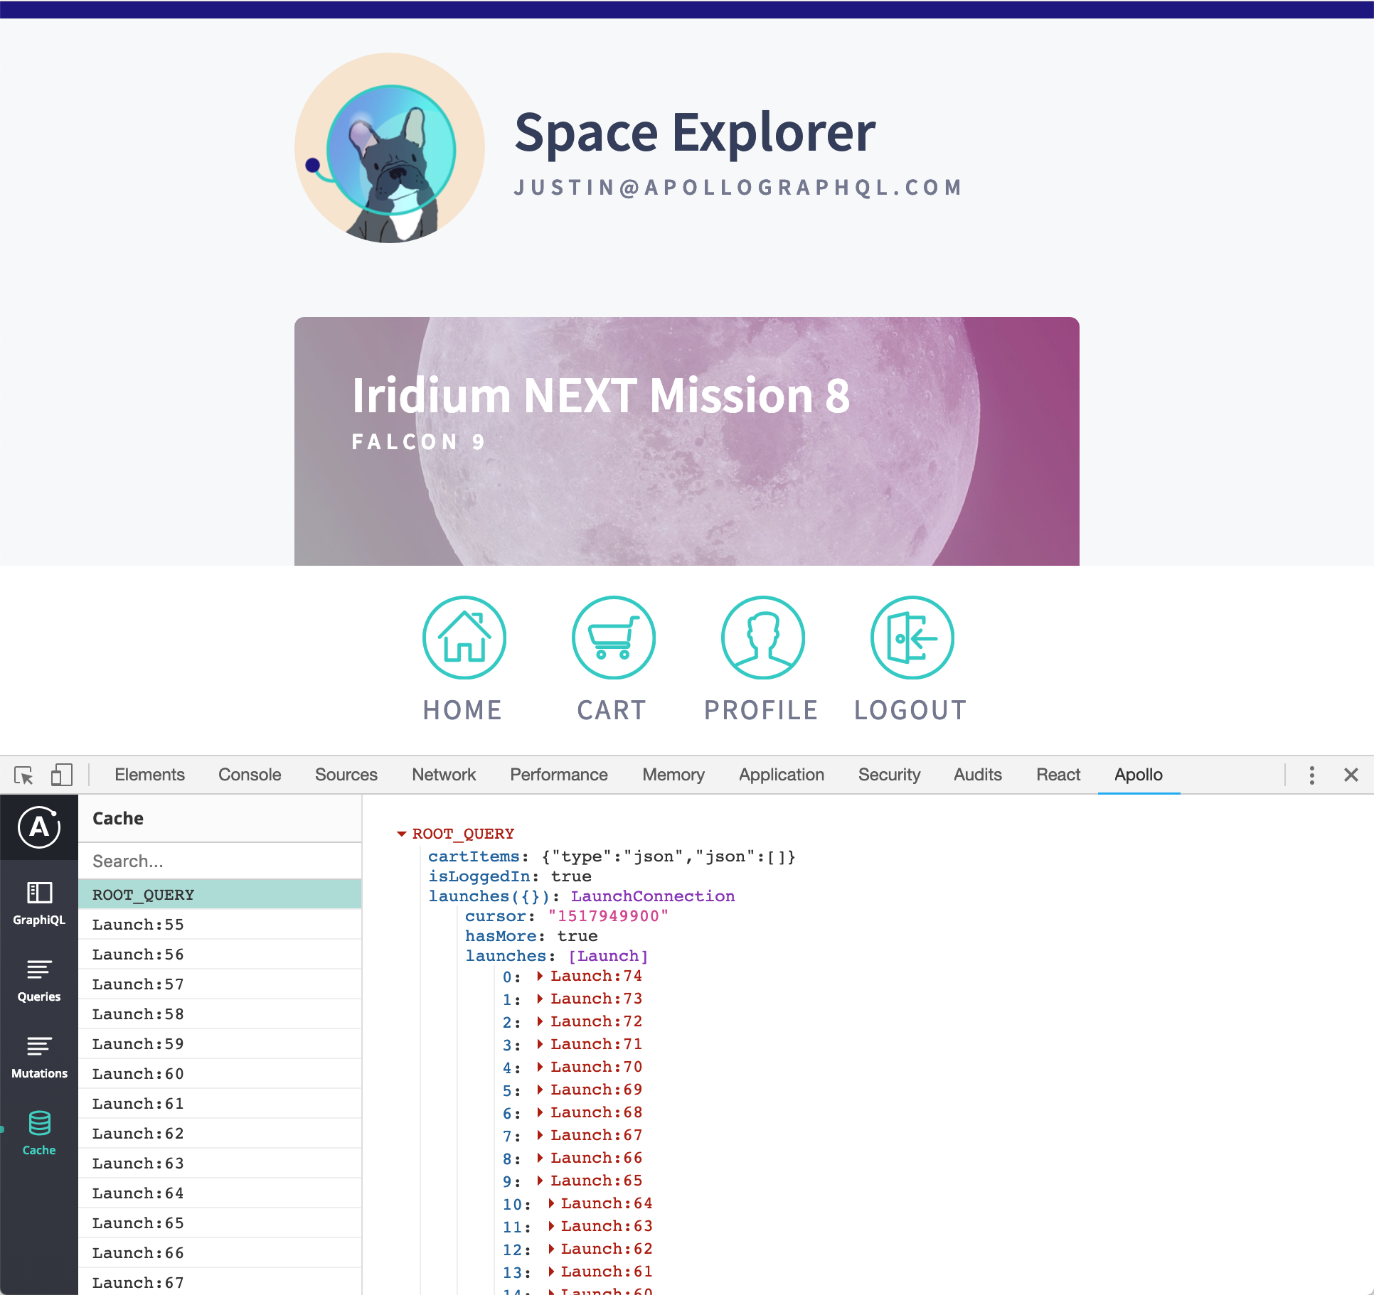Select Launch:63 in the cache list

tap(220, 1163)
